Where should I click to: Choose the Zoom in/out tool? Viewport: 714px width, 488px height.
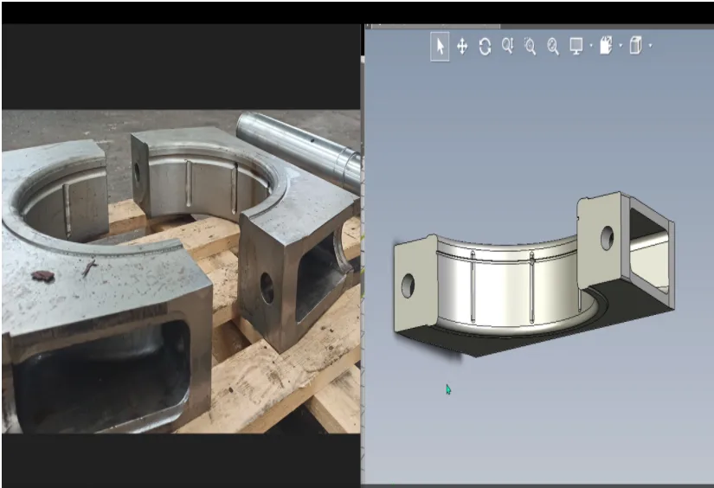point(508,46)
